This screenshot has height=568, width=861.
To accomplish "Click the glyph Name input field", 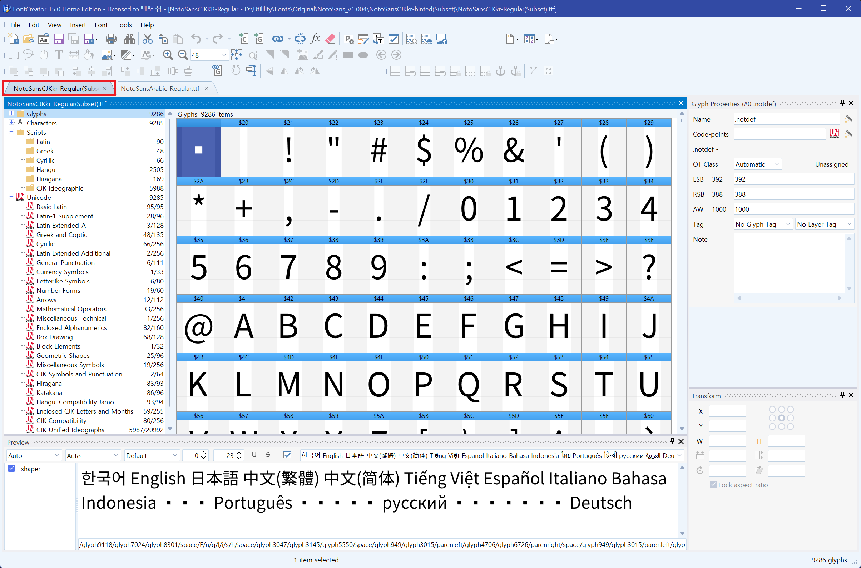I will (786, 119).
